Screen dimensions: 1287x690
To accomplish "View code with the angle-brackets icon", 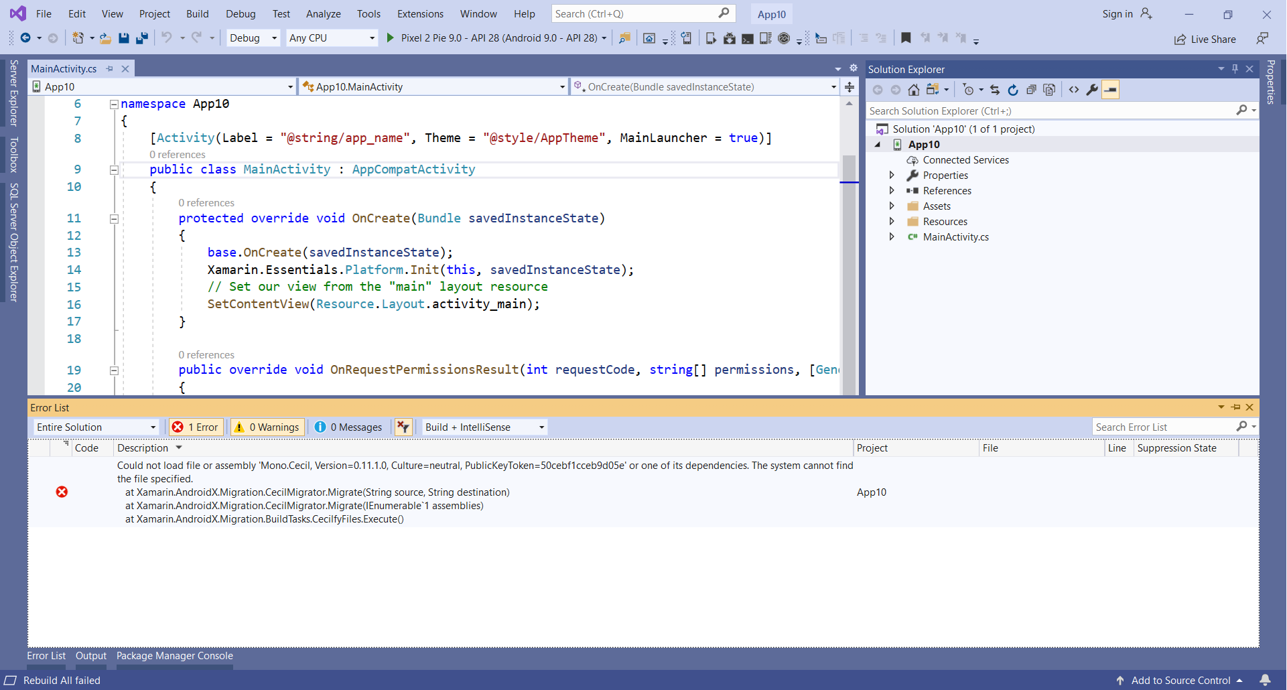I will tap(1074, 89).
